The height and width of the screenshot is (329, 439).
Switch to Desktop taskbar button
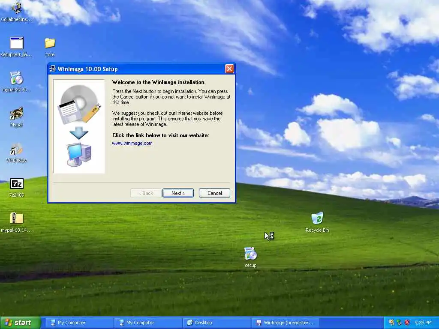[x=216, y=323]
